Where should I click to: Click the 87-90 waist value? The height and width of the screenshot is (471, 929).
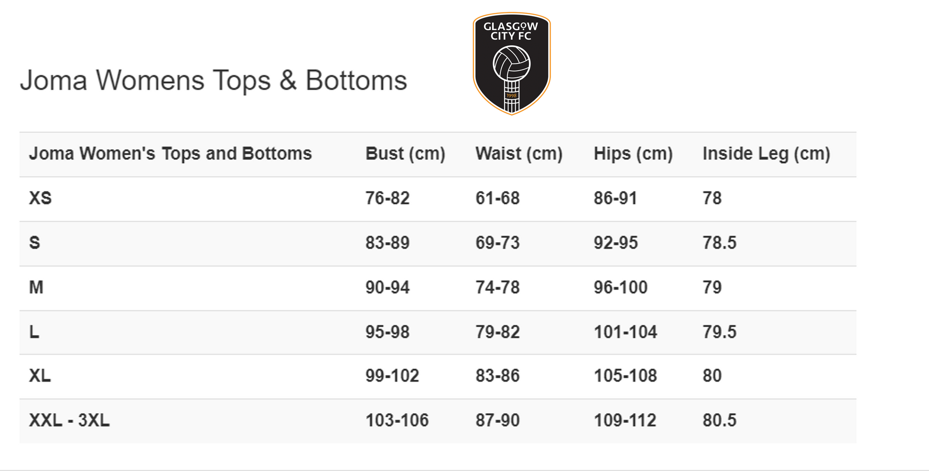497,420
